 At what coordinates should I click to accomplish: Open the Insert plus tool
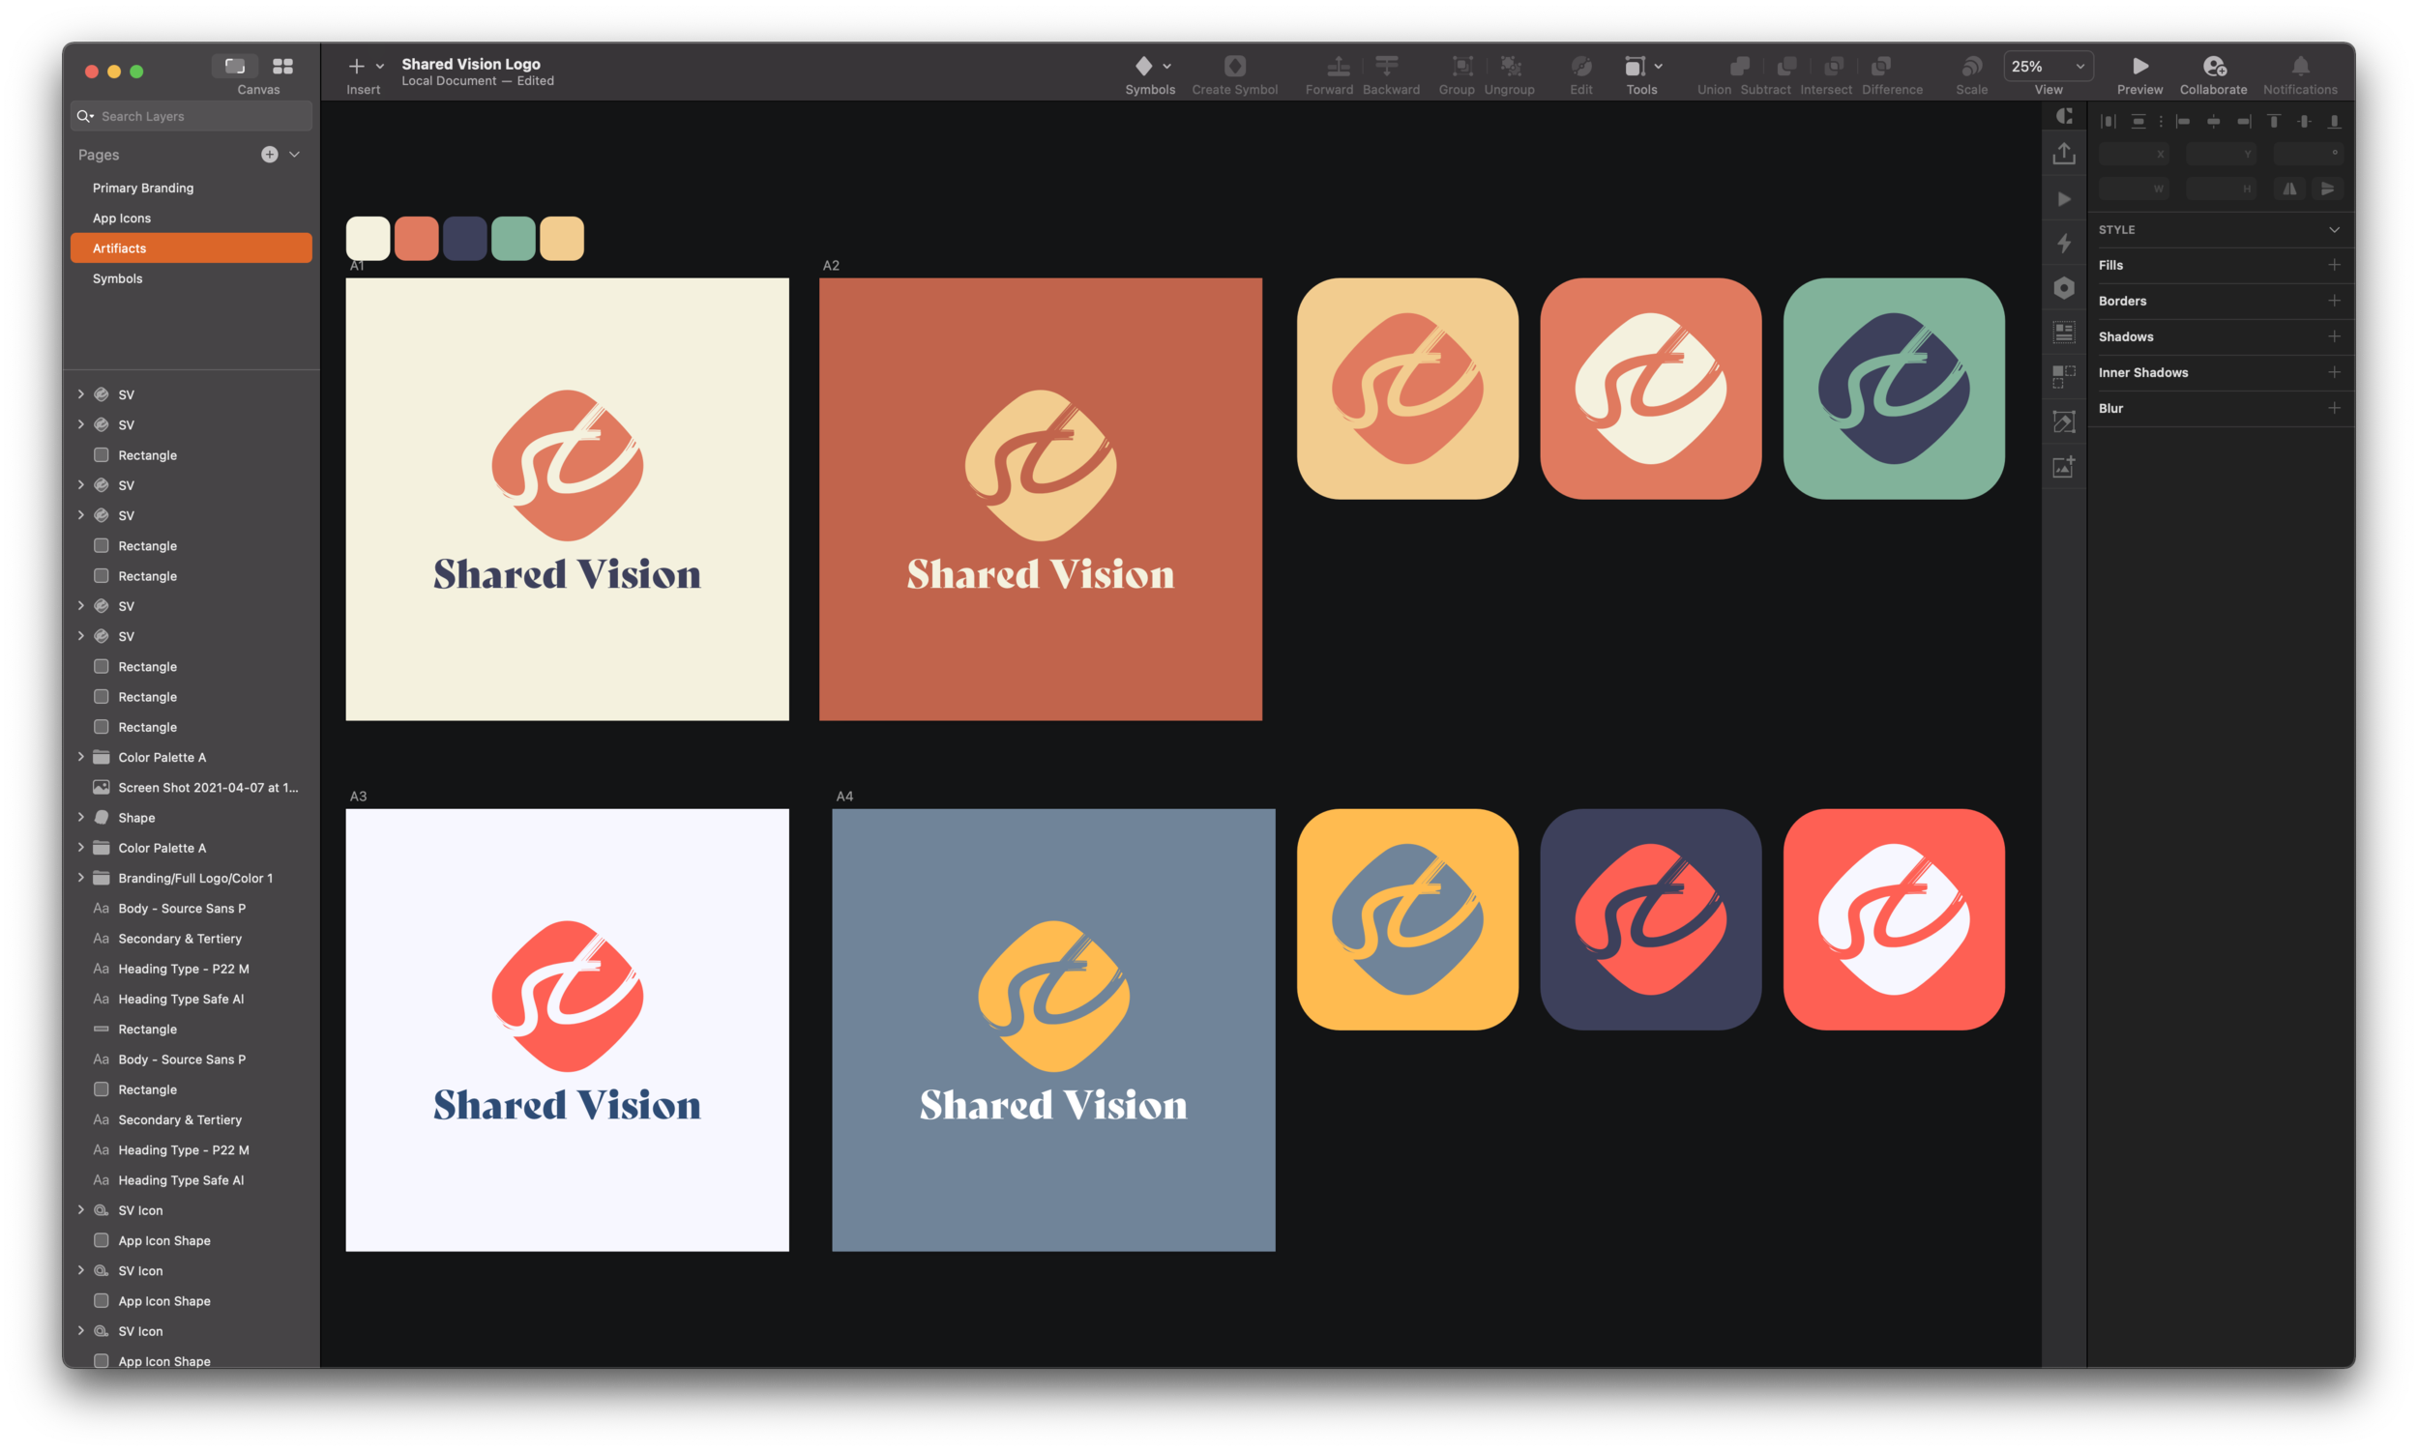(356, 66)
